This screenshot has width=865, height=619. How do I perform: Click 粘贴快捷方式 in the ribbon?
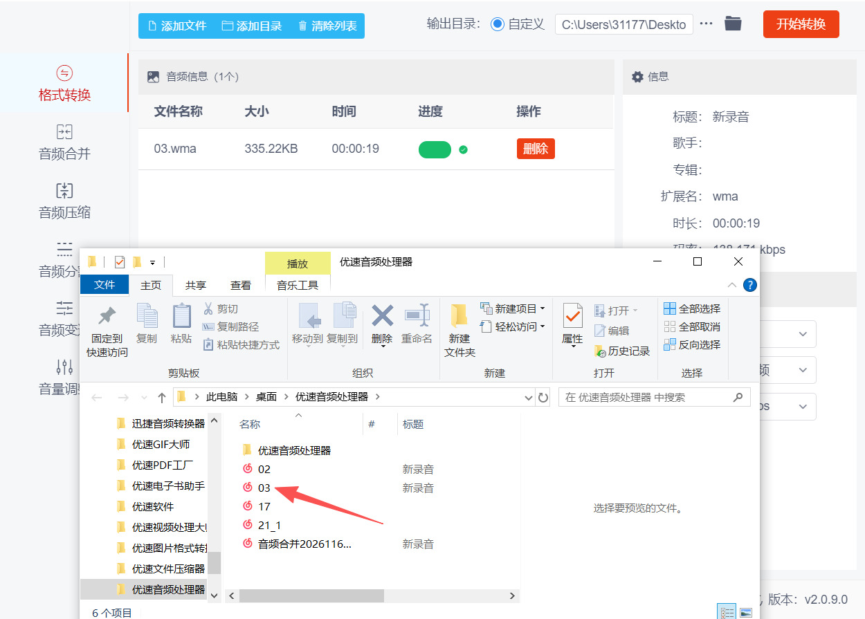click(242, 344)
